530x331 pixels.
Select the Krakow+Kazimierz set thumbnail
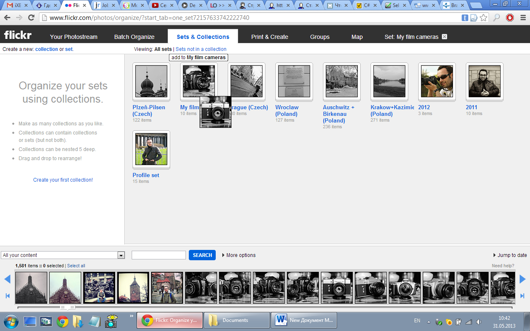[389, 82]
